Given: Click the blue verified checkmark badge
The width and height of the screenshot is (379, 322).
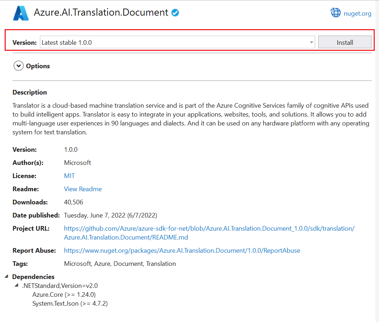Looking at the screenshot, I should pyautogui.click(x=175, y=12).
